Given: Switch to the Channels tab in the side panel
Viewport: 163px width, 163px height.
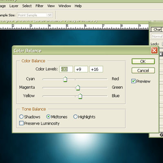Looking at the screenshot, I should (x=157, y=29).
